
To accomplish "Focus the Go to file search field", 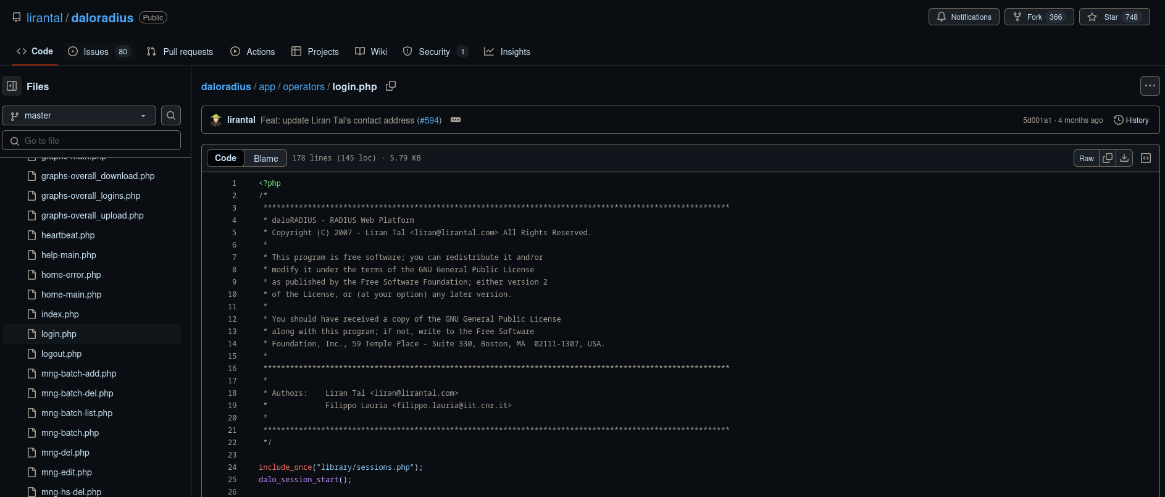I will pos(91,140).
